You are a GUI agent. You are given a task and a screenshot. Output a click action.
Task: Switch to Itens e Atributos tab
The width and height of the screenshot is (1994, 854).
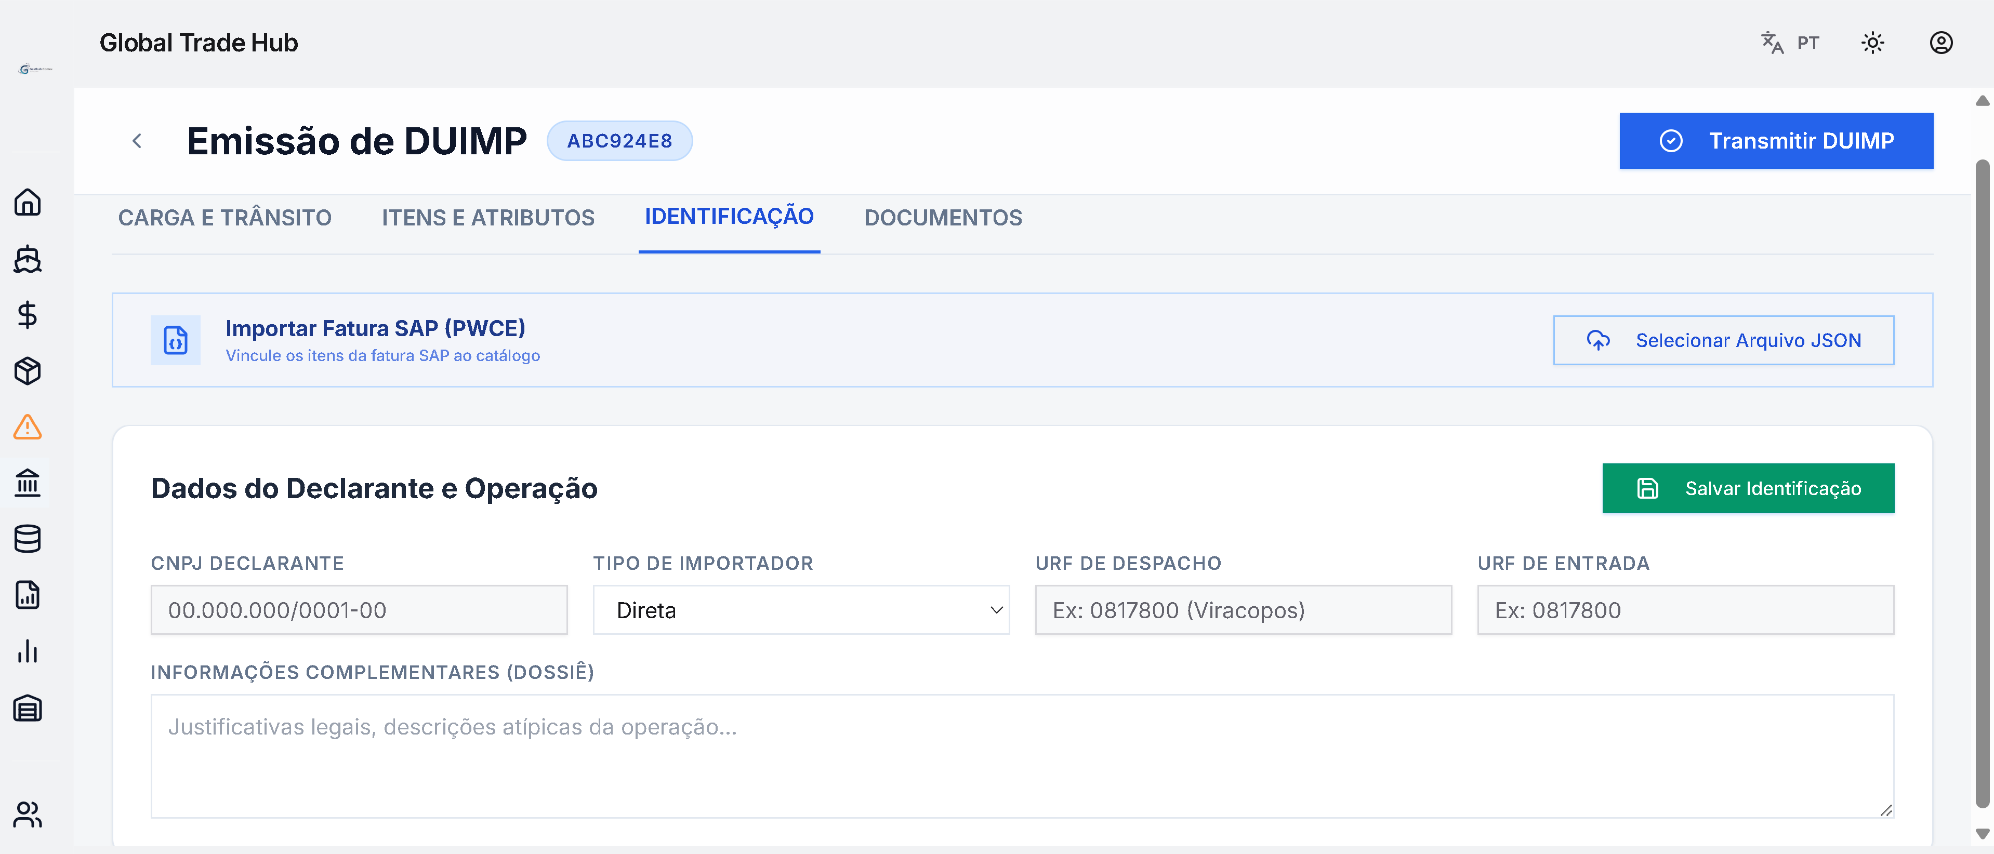pyautogui.click(x=487, y=217)
